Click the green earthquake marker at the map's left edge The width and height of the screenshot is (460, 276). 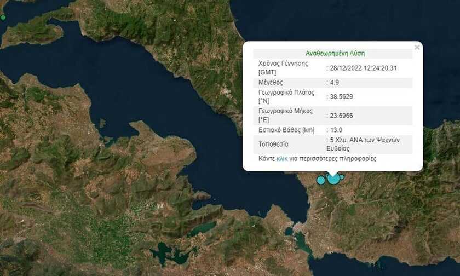[x=3, y=18]
